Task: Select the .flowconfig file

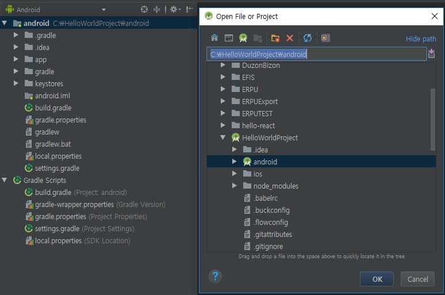Action: click(x=266, y=223)
